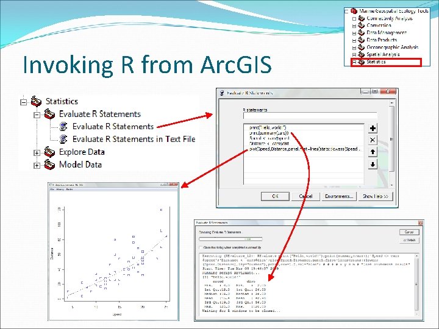The height and width of the screenshot is (329, 439).
Task: Open Resize menu in the R graphics window
Action: [x=70, y=189]
